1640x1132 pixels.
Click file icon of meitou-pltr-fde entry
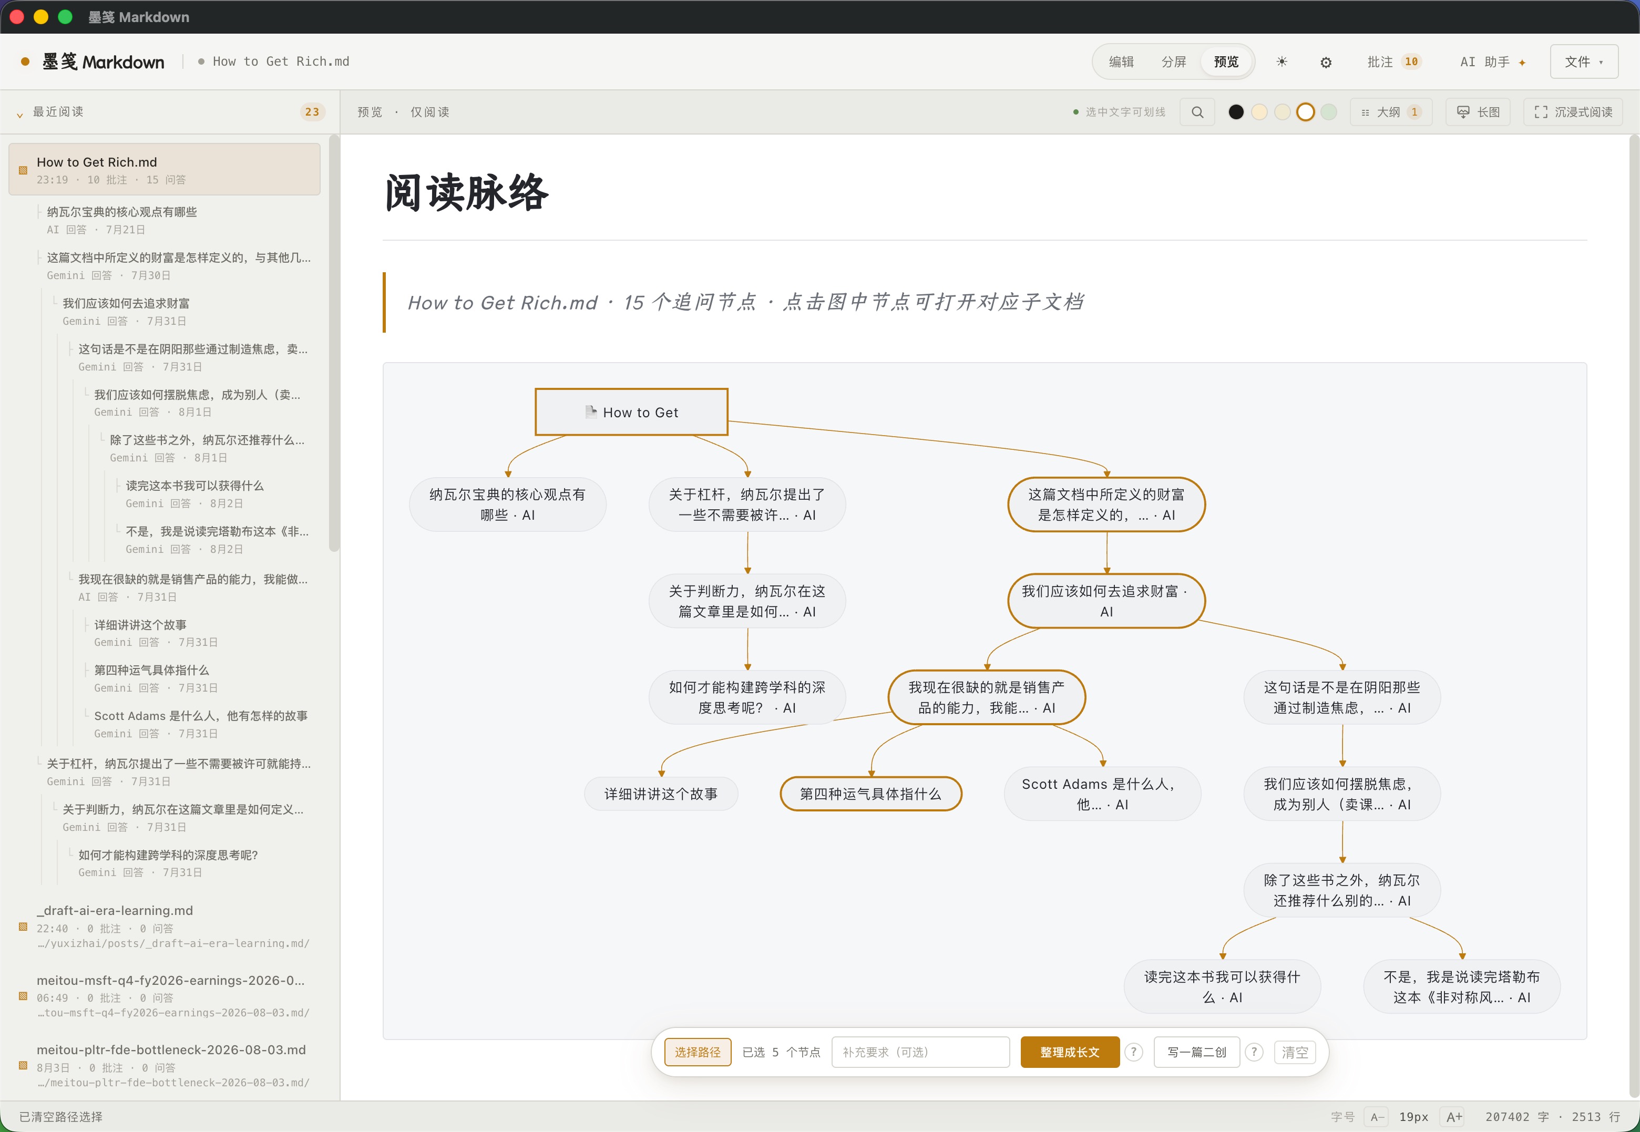pyautogui.click(x=23, y=1066)
